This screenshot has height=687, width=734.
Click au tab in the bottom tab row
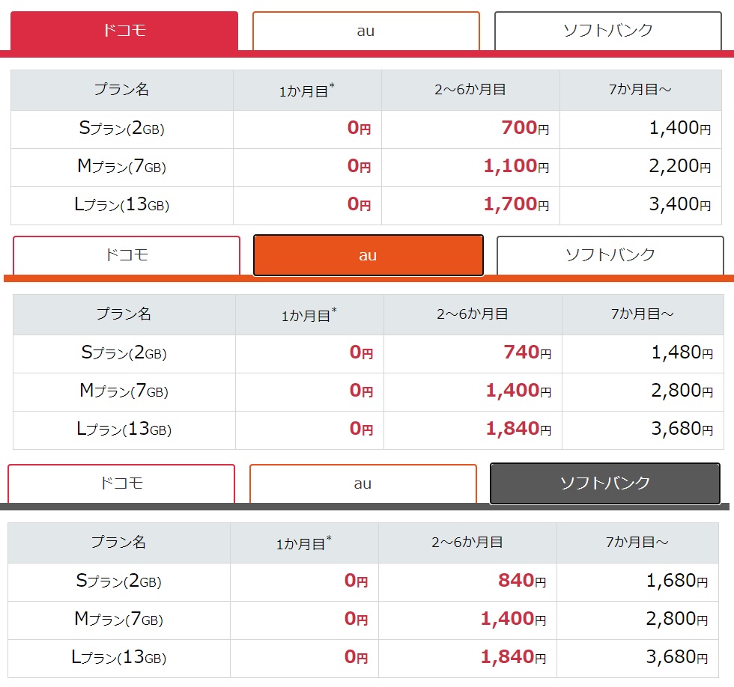pyautogui.click(x=363, y=483)
